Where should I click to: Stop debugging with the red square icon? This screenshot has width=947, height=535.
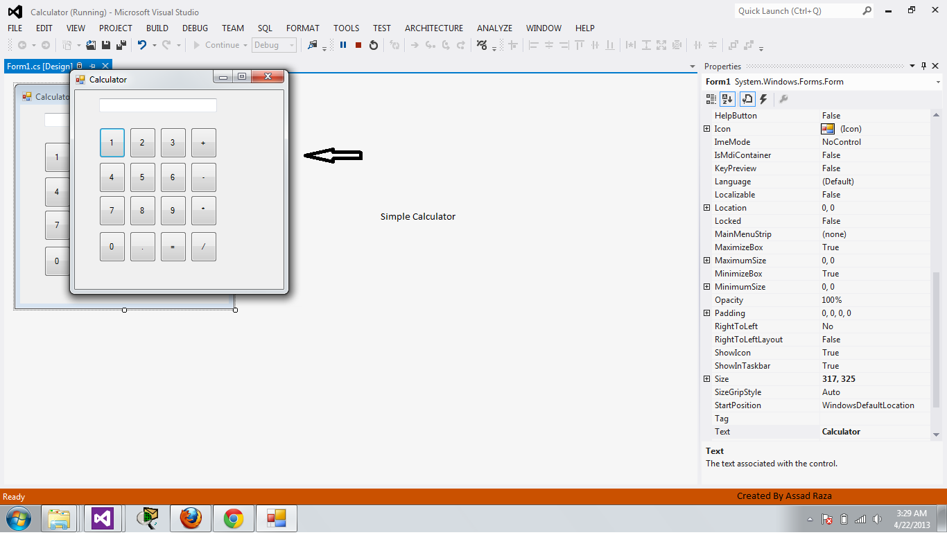pyautogui.click(x=358, y=44)
